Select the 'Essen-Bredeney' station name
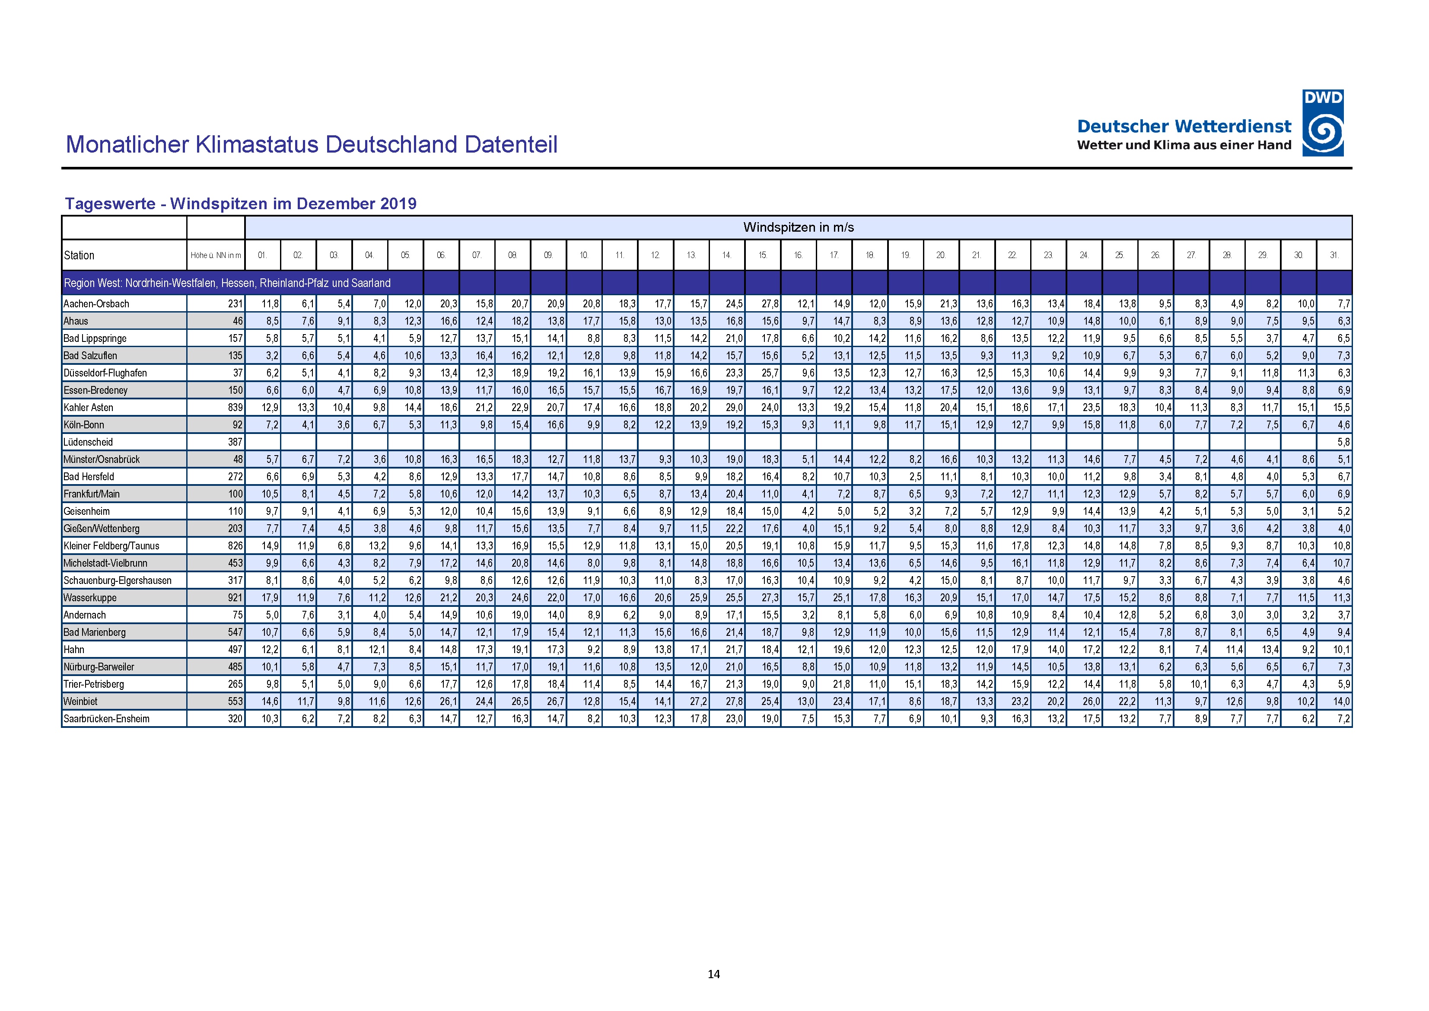 coord(95,390)
